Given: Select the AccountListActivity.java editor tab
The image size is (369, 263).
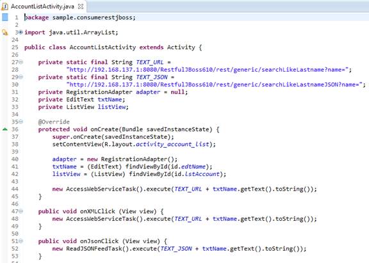Looking at the screenshot, I should (x=42, y=6).
